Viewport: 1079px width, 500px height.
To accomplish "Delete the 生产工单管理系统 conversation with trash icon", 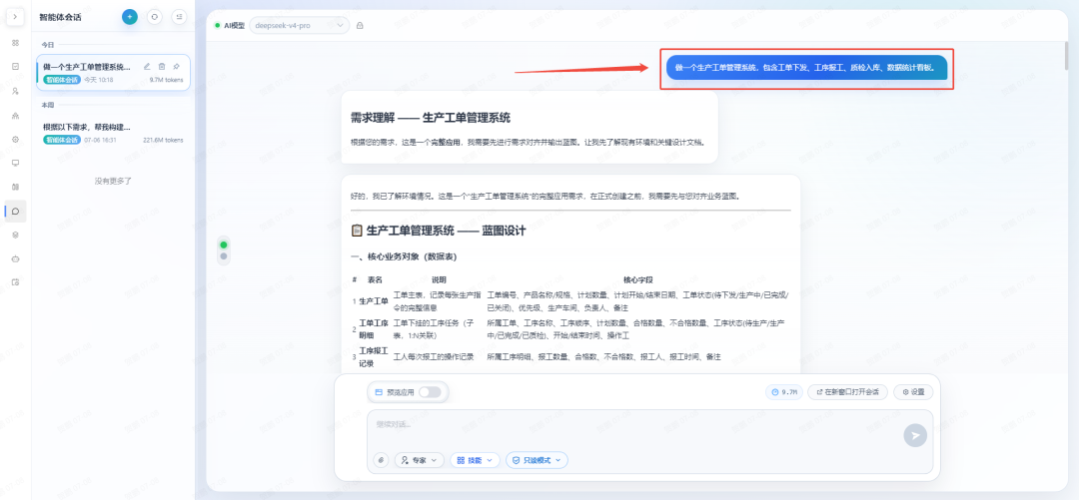I will click(162, 67).
